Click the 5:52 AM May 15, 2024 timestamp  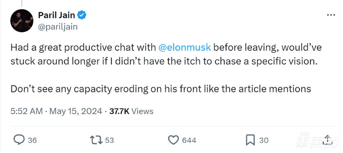coord(56,111)
